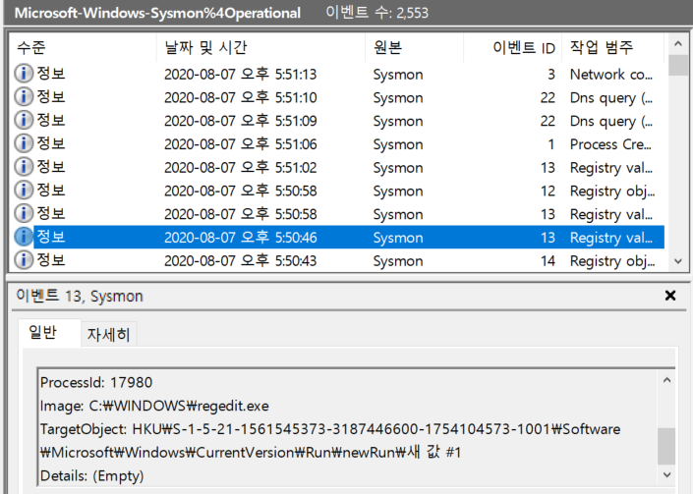Click info icon of 5:51:10 Dns query row
693x494 pixels.
24,96
